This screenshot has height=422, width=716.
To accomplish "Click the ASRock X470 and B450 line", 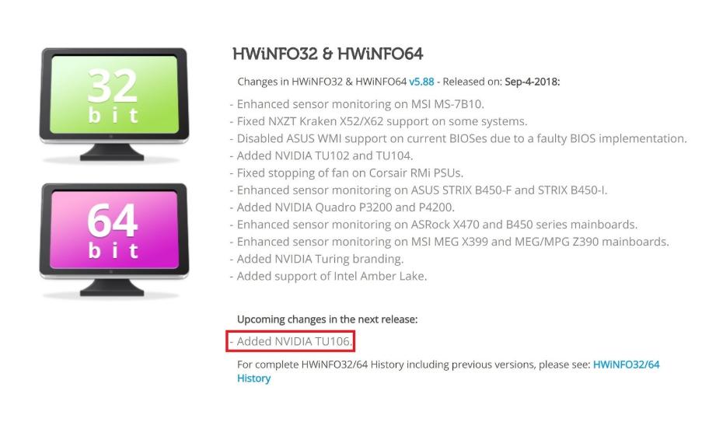I will click(x=433, y=225).
